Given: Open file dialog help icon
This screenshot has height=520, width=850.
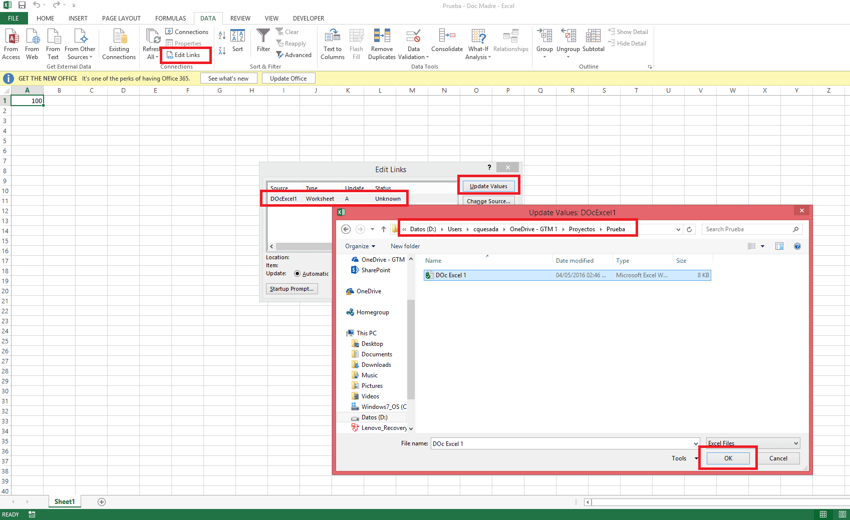Looking at the screenshot, I should [x=797, y=246].
